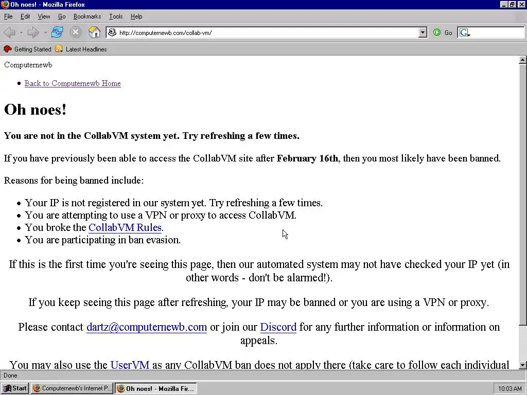Restore down the Firefox window
Image resolution: width=527 pixels, height=395 pixels.
click(512, 4)
